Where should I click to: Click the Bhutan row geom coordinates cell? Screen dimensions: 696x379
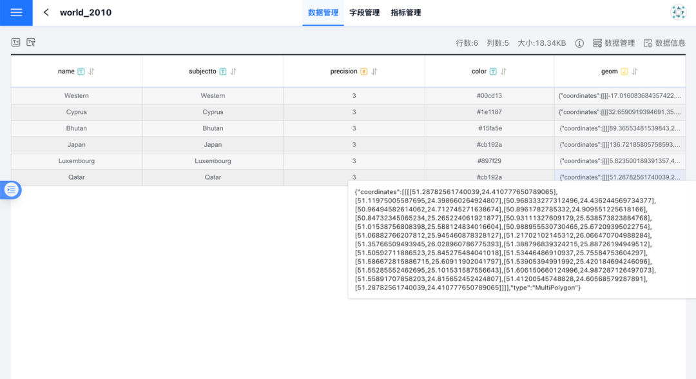pyautogui.click(x=620, y=128)
